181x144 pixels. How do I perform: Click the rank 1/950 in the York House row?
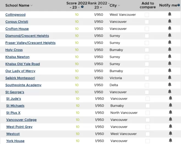(x=99, y=141)
